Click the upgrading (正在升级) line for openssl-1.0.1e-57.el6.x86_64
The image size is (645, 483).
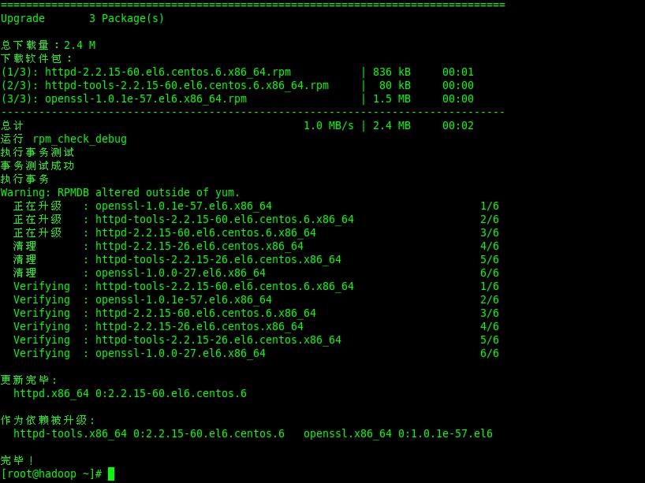coord(255,206)
